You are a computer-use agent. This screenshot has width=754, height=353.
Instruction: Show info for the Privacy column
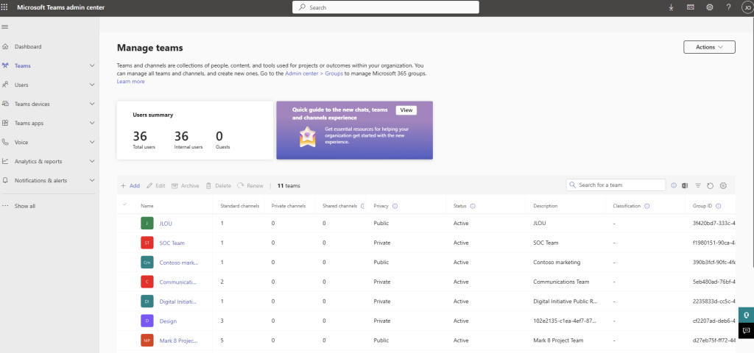395,206
